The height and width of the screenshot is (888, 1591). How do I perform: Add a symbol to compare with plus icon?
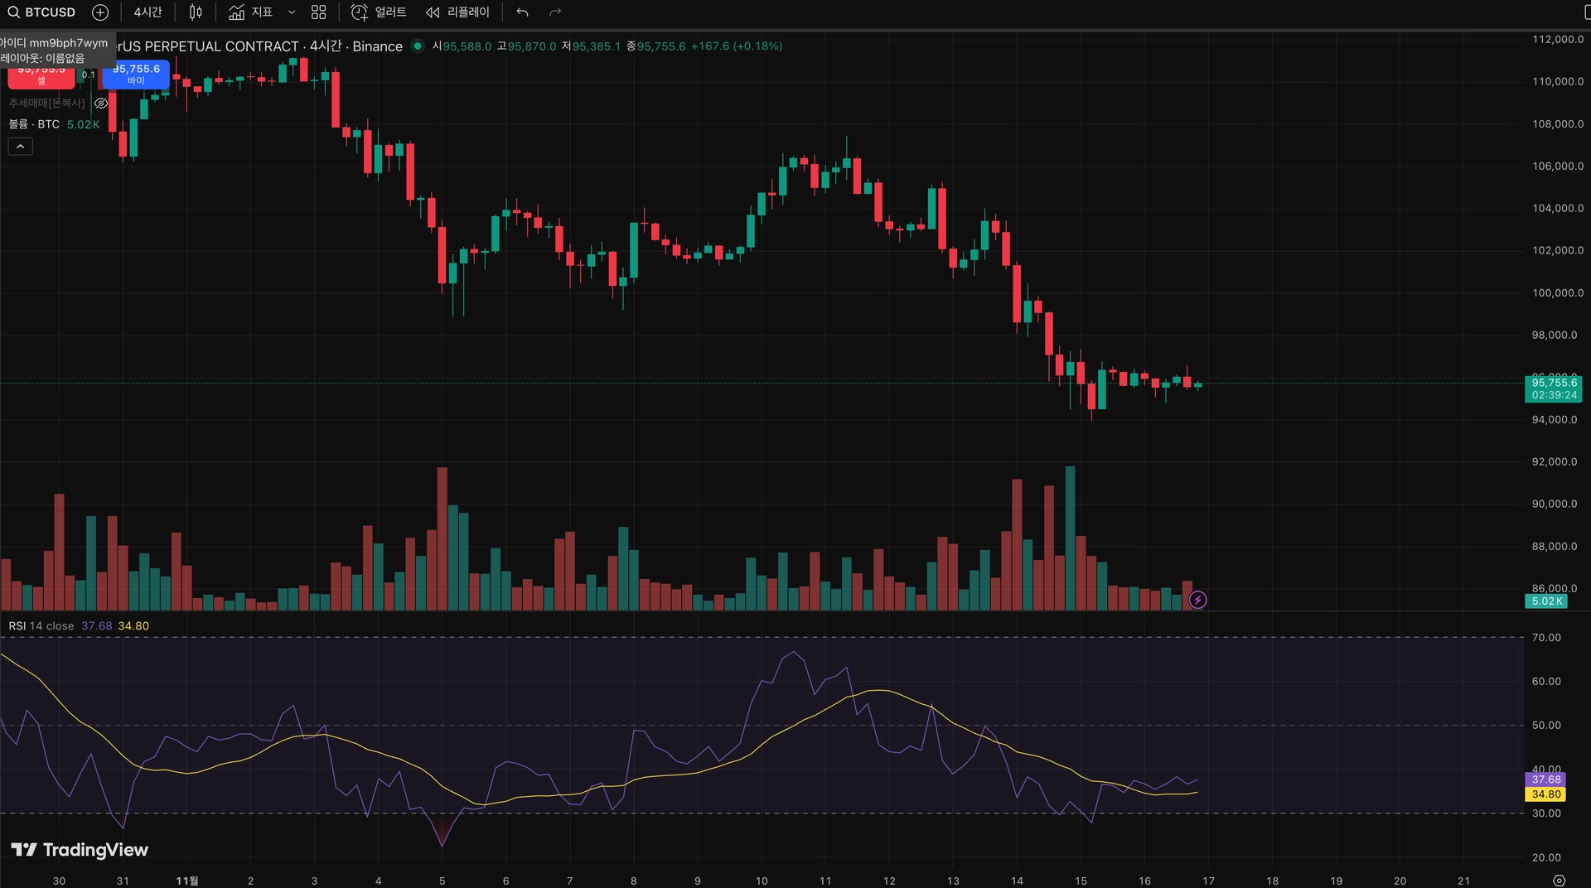100,12
